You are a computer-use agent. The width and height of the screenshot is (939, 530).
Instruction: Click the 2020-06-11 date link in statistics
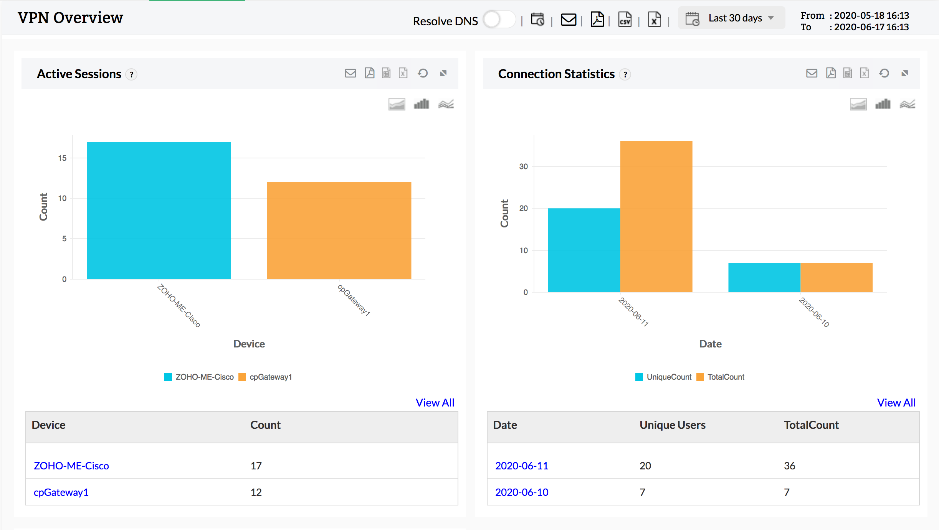pyautogui.click(x=521, y=466)
